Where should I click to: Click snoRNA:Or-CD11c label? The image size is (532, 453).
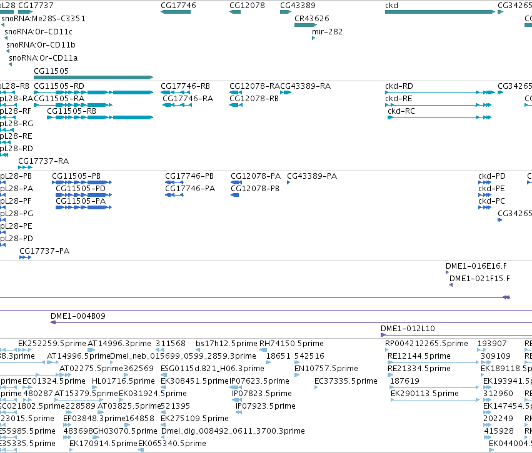pos(38,31)
